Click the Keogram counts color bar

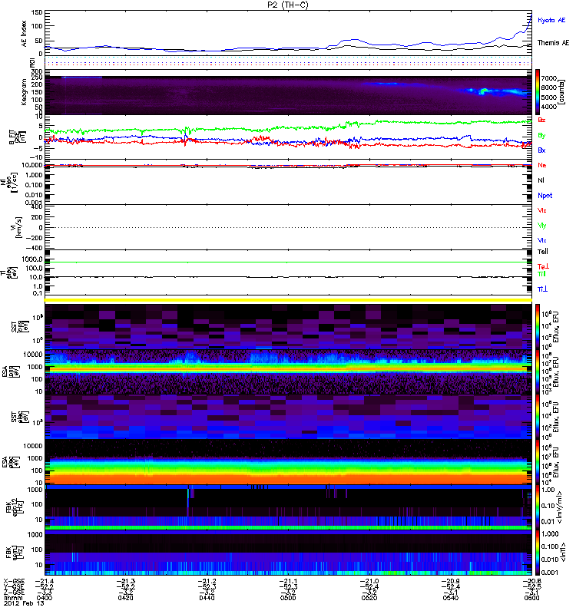tap(538, 92)
